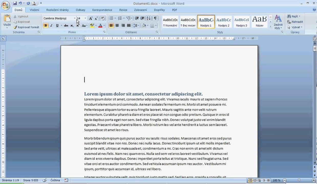Toggle Italic formatting
This screenshot has width=317, height=184.
(51, 26)
